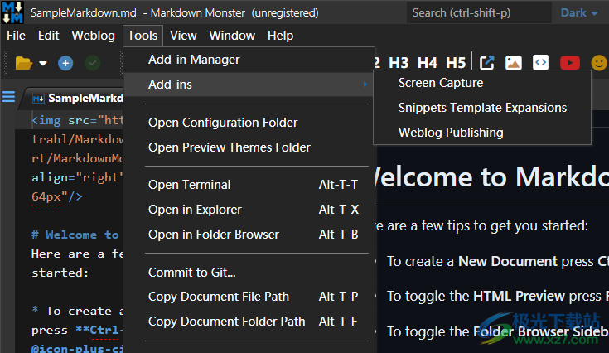Expand the open-folder dropdown arrow
This screenshot has height=353, width=609.
[43, 63]
